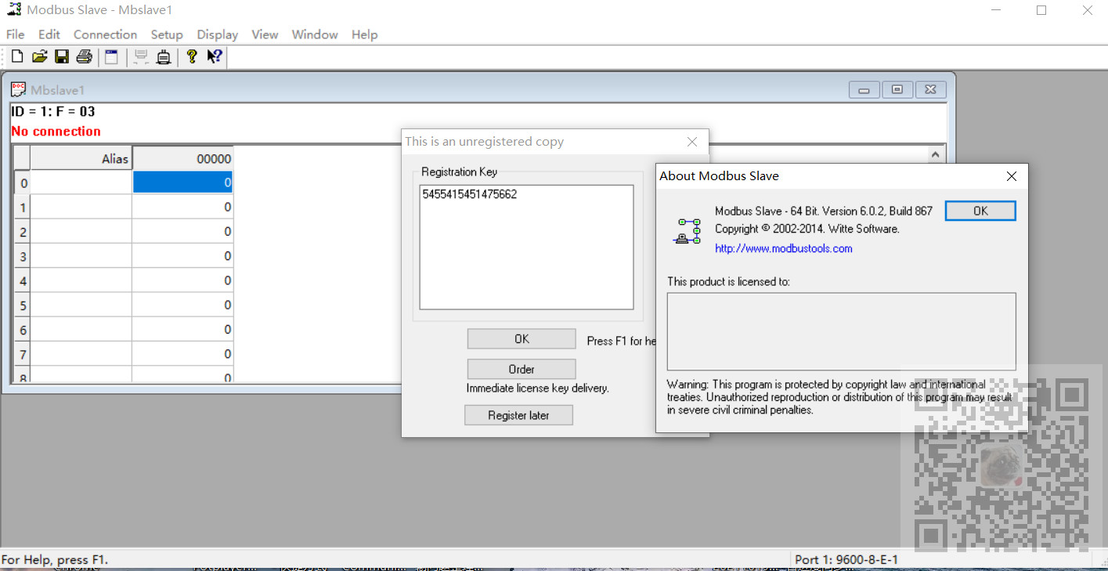Screen dimensions: 1108x571
Task: Print using the printer toolbar icon
Action: (84, 56)
